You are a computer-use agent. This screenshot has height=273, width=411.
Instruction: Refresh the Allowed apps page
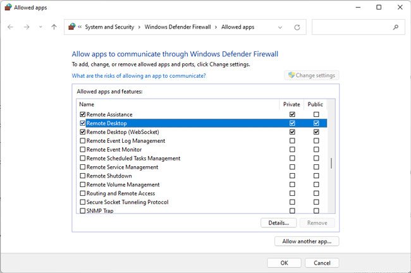297,27
